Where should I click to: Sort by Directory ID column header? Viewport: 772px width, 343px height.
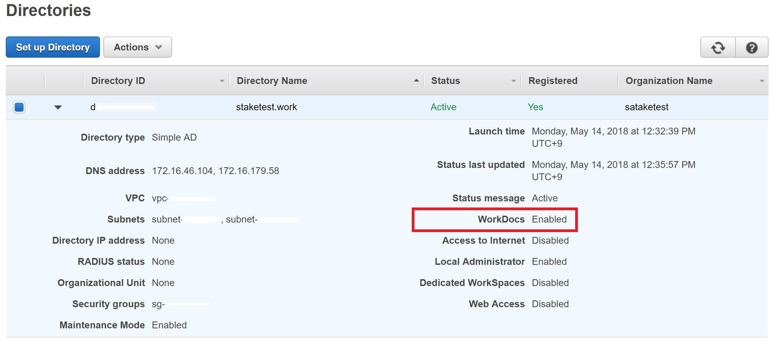118,81
